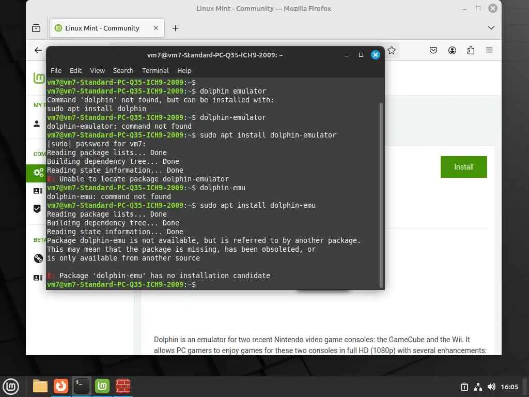Expand the list all tabs chevron
This screenshot has height=397, width=529.
click(491, 28)
